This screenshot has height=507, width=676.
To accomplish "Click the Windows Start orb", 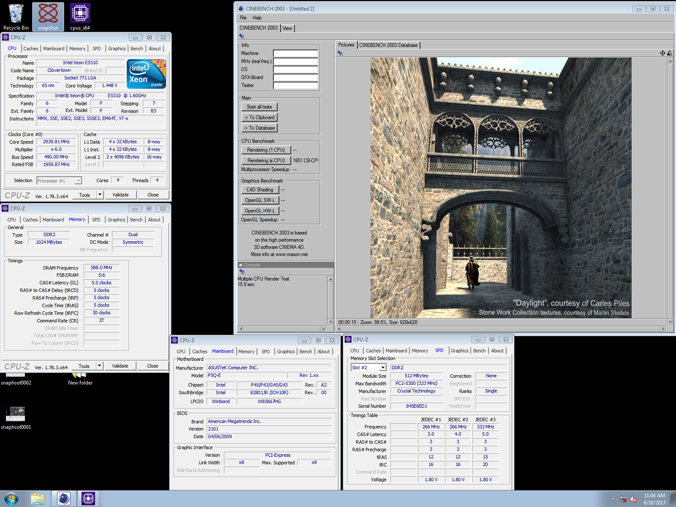I will click(x=11, y=499).
